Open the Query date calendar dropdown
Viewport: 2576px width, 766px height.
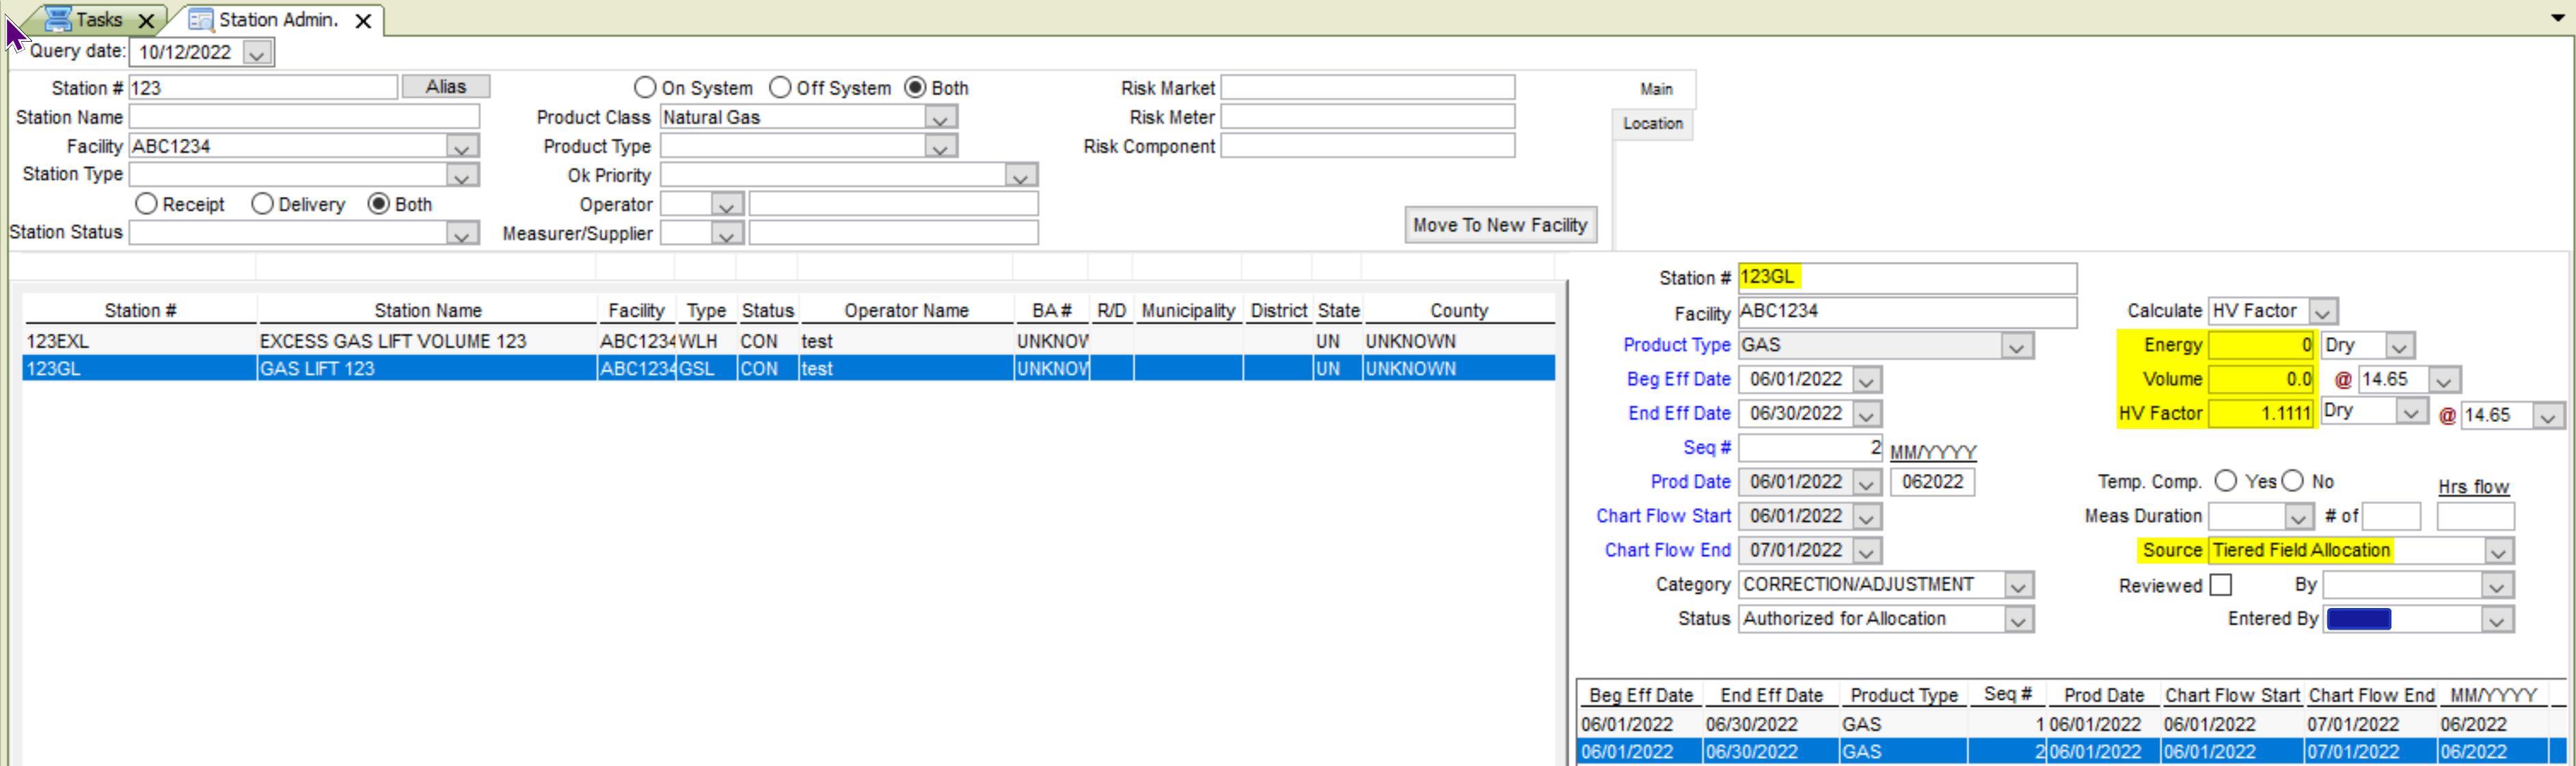[257, 53]
